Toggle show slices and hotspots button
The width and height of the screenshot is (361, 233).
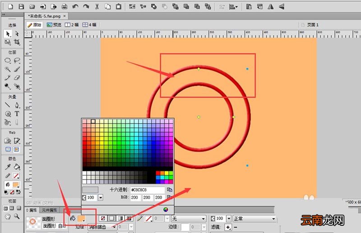click(16, 149)
